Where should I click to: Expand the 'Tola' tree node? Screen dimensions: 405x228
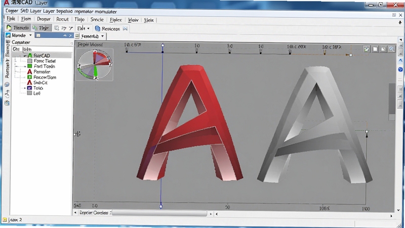click(25, 88)
